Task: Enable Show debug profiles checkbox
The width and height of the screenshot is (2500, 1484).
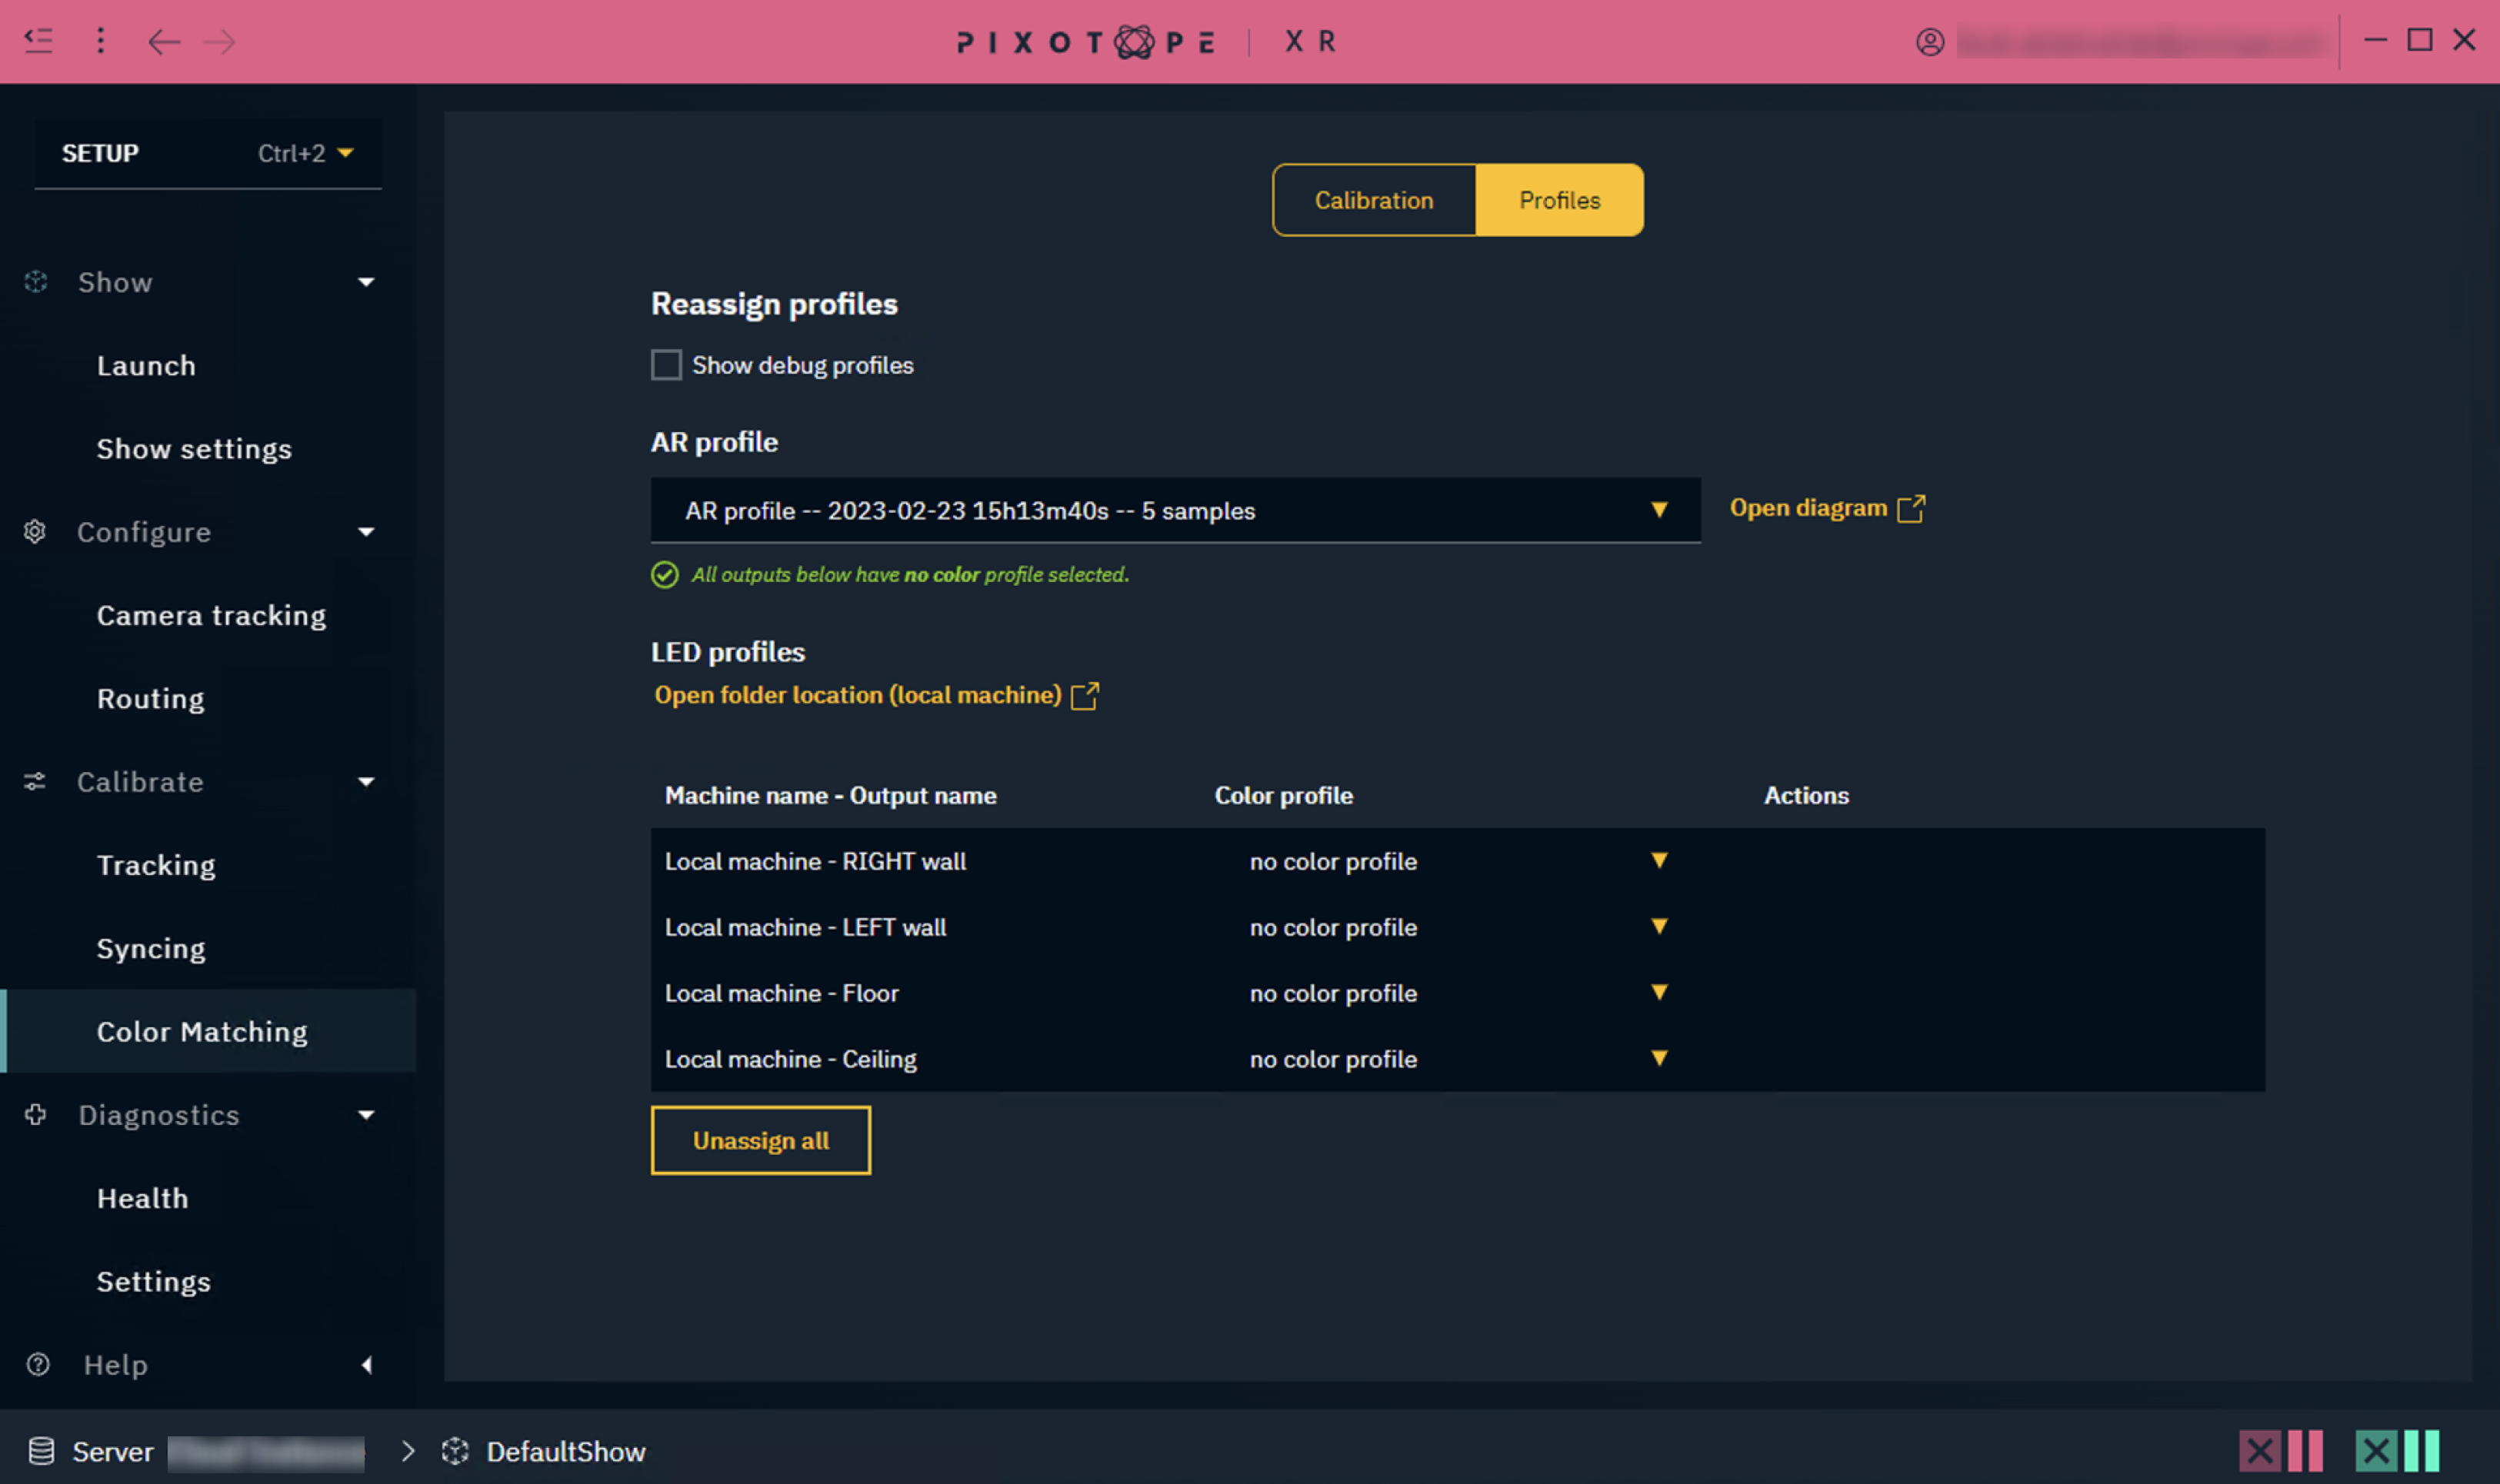Action: click(x=666, y=365)
